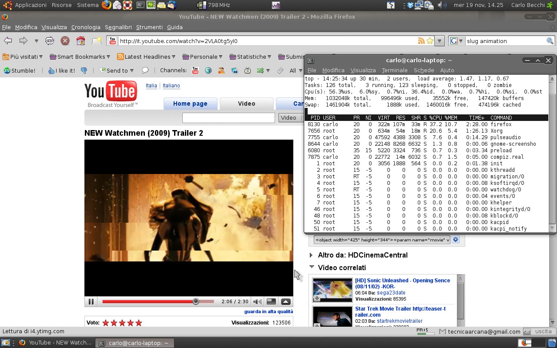Click the embed code customize gear icon
Viewport: 557px width, 348px height.
[x=456, y=240]
